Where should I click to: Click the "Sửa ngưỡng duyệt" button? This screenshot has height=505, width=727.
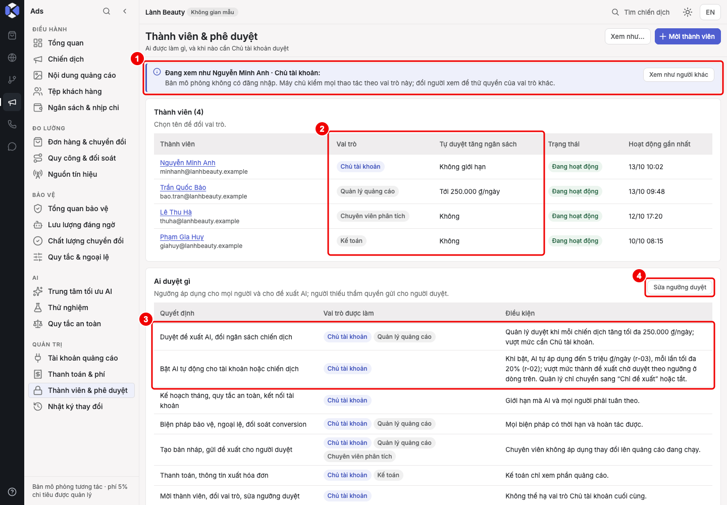(680, 287)
